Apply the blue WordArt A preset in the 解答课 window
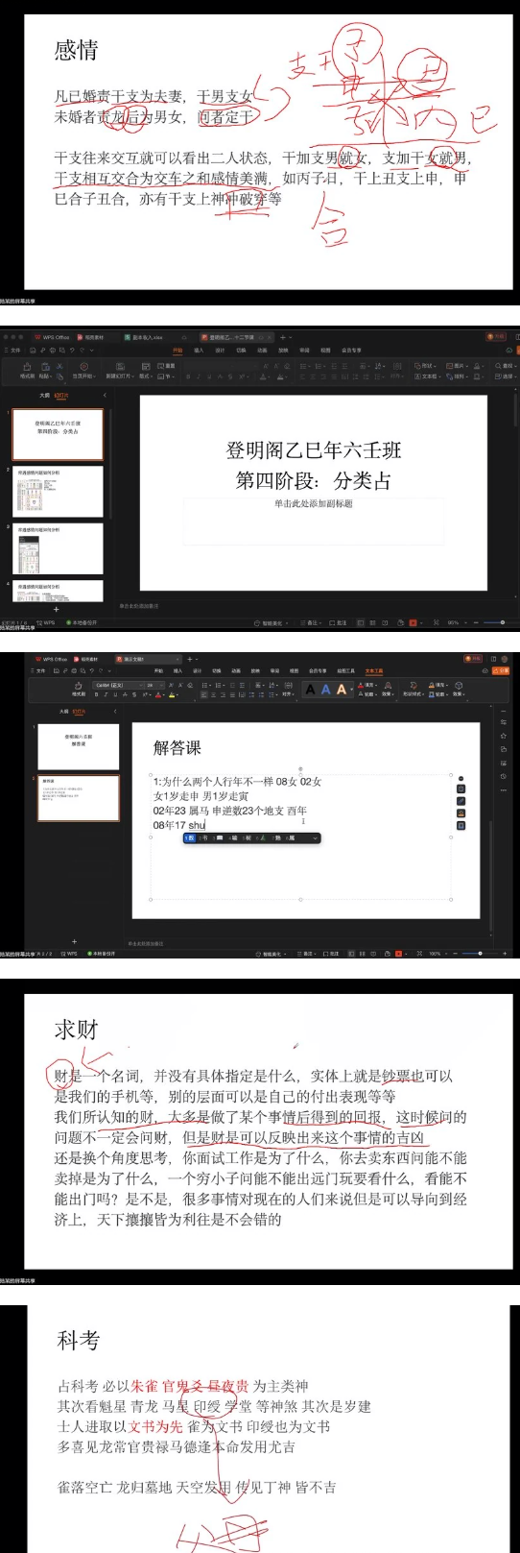The height and width of the screenshot is (1553, 520). click(x=326, y=689)
